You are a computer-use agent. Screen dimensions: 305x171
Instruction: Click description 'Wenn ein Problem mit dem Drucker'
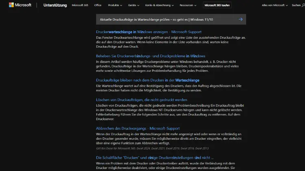pyautogui.click(x=166, y=166)
